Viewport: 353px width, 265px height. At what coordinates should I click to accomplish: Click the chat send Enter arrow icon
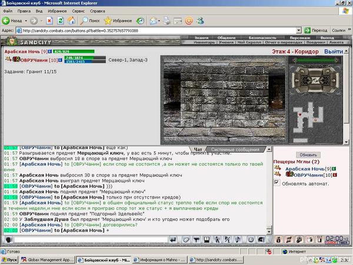coord(173,240)
